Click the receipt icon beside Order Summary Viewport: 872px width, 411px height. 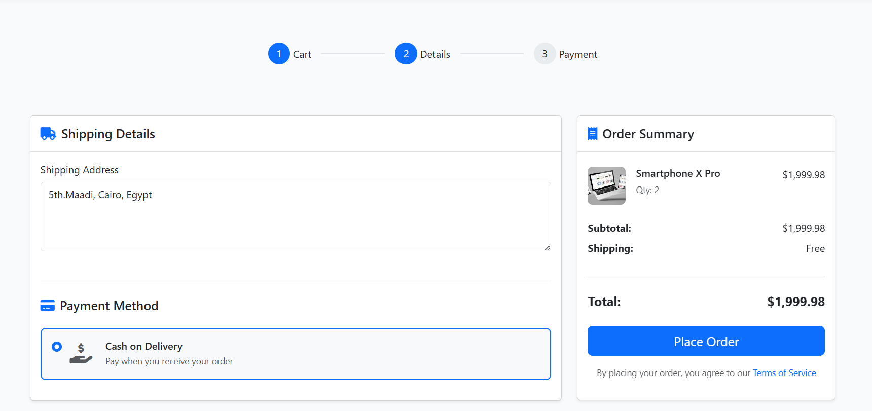click(592, 133)
